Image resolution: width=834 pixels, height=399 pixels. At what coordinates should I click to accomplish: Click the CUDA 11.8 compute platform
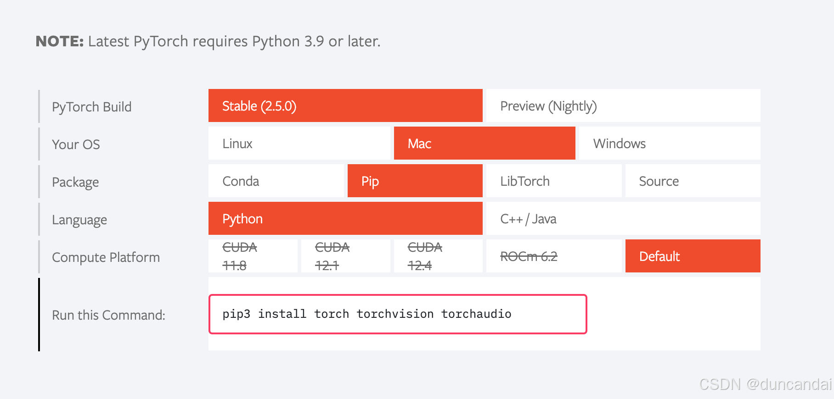point(253,256)
